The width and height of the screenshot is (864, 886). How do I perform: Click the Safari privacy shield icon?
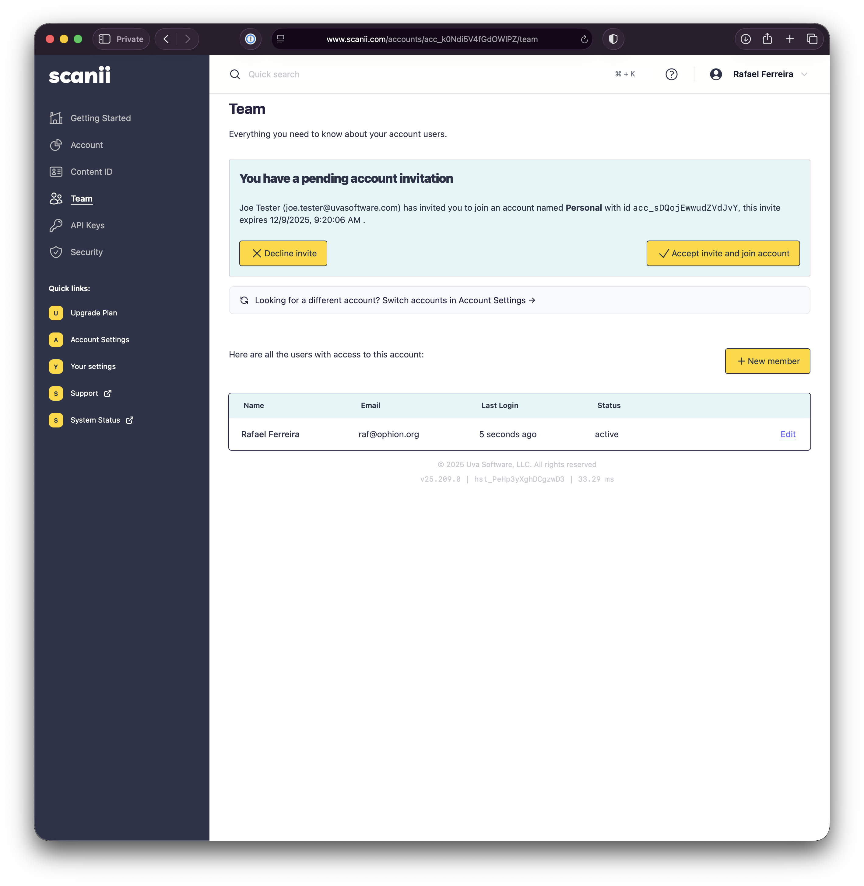(x=613, y=39)
